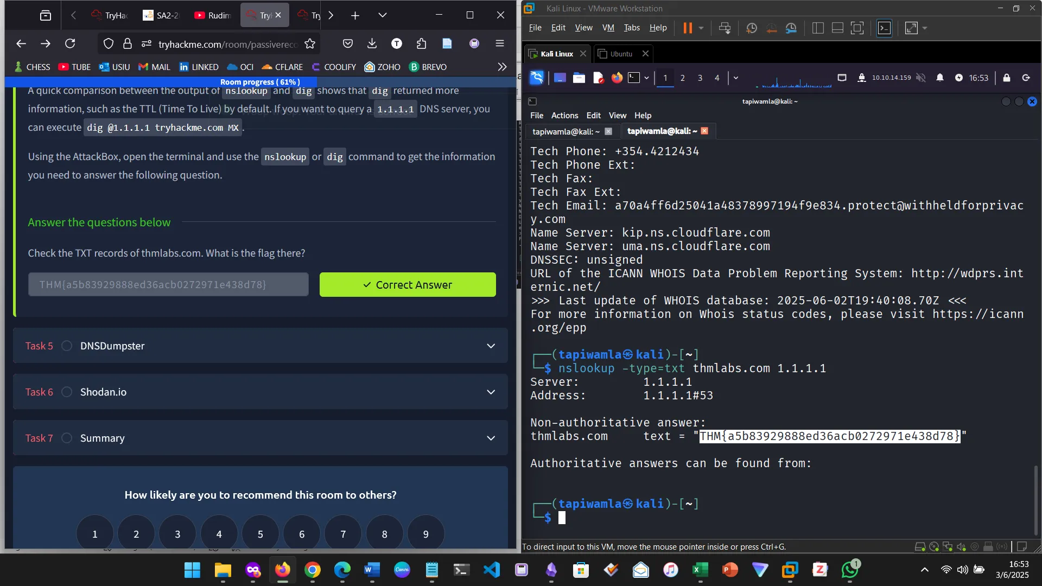Open the ZOHO bookmark in Firefox

382,67
